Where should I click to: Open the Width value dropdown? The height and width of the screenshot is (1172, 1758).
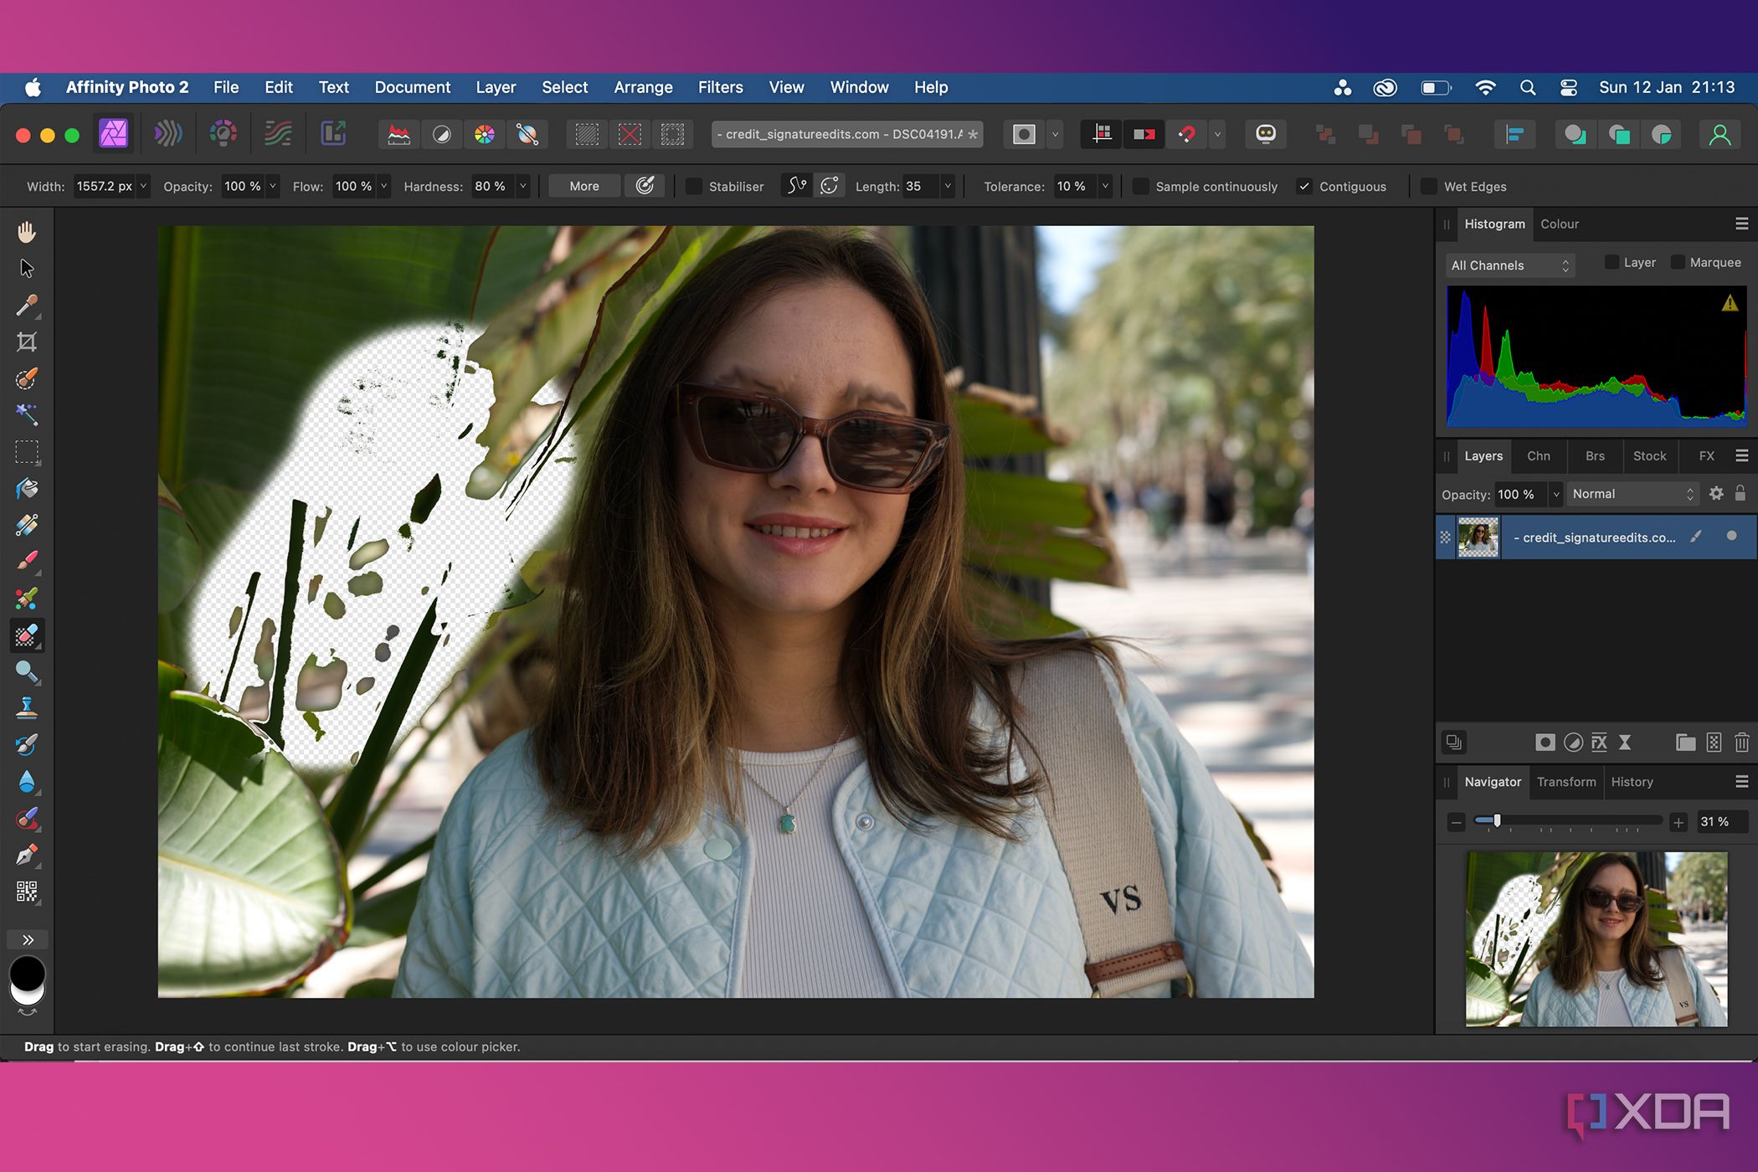click(143, 187)
